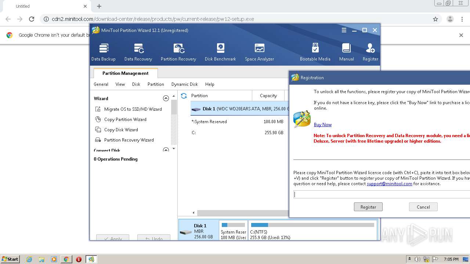Select the System Reserved partition row

240,122
